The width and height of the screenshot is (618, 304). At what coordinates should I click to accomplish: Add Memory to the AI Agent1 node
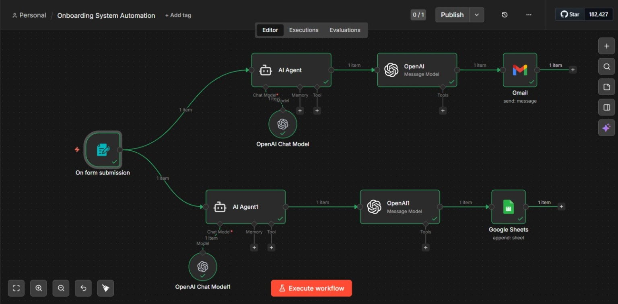point(254,247)
